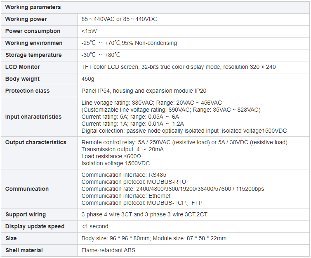Click the <15W power consumption value
311x258 pixels.
[x=89, y=31]
